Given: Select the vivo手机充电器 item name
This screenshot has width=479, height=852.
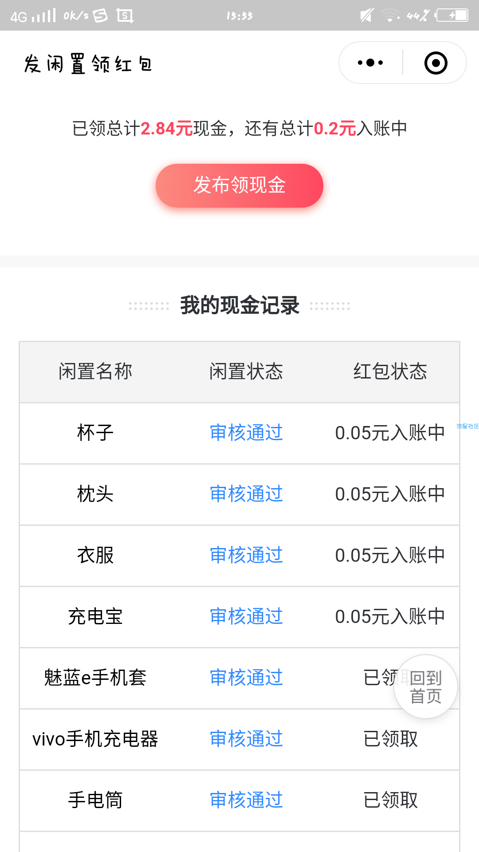Looking at the screenshot, I should [95, 739].
